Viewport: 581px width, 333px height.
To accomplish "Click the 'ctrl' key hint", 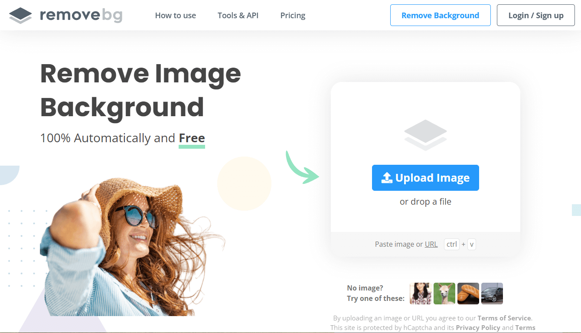I will tap(452, 244).
